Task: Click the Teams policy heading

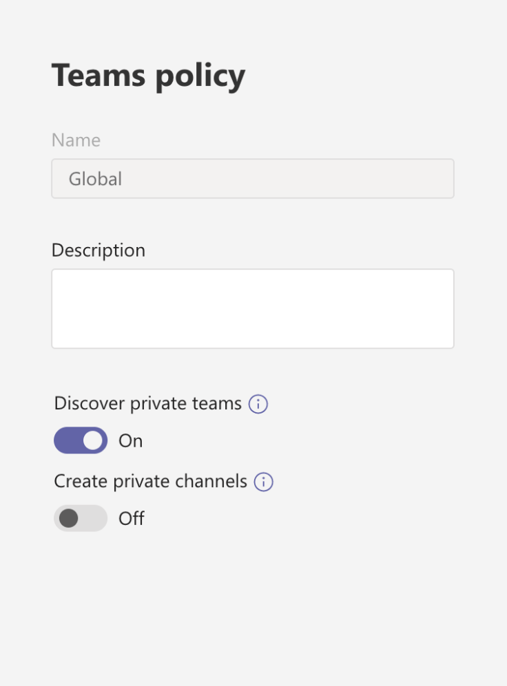Action: (x=148, y=75)
